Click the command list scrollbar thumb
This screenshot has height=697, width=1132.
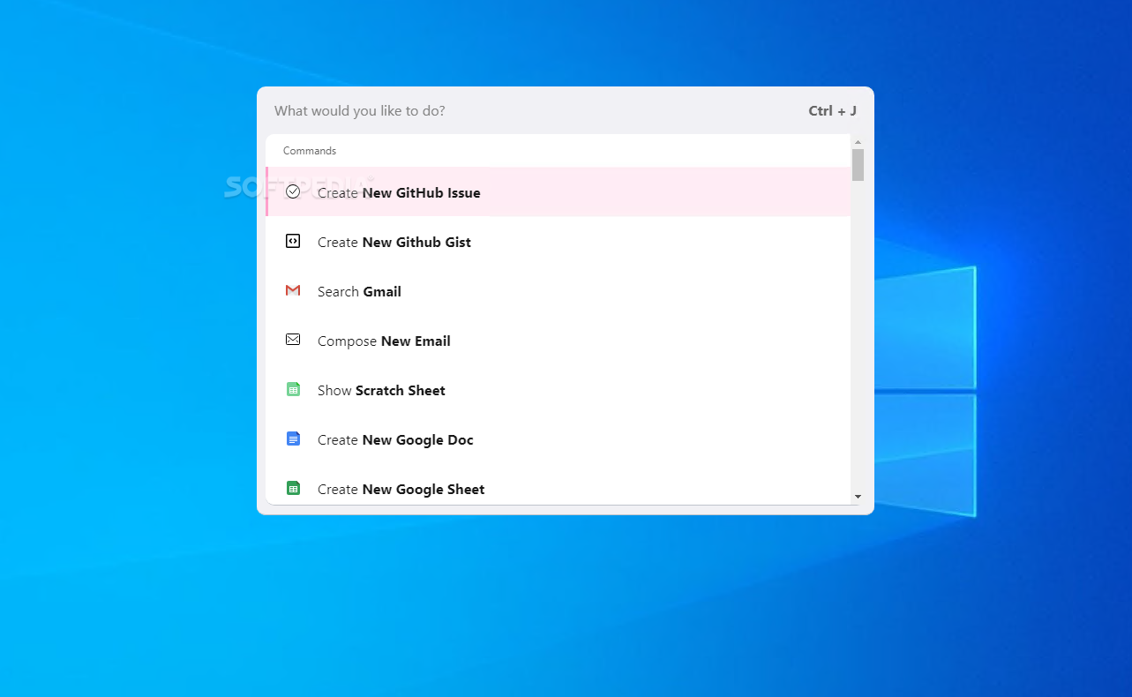(858, 165)
